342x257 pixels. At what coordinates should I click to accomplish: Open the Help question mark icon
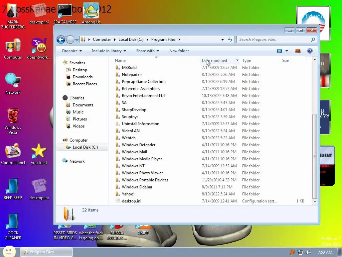310,51
